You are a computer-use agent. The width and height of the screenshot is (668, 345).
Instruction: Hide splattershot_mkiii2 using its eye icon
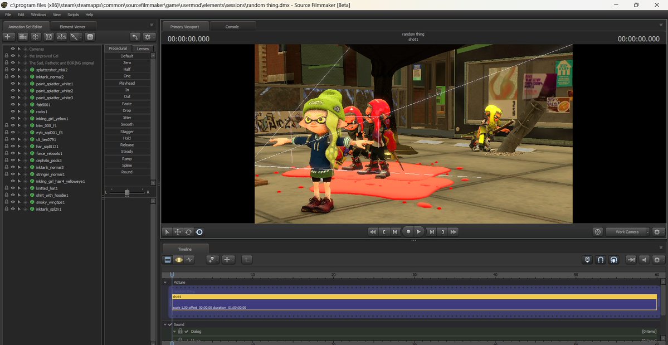(x=13, y=70)
